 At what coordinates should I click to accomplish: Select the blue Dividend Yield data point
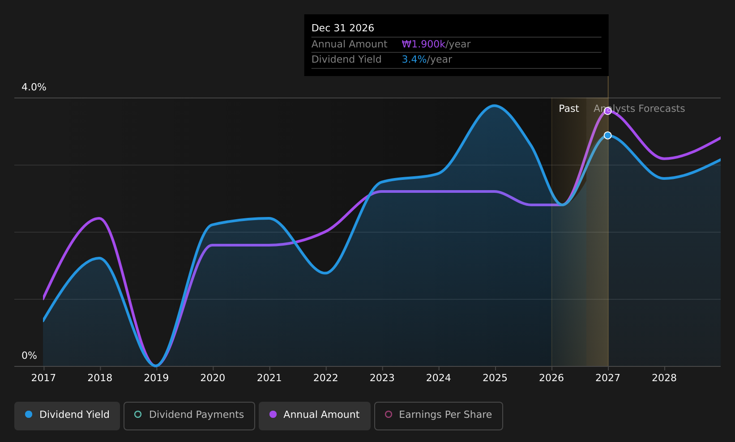tap(607, 136)
